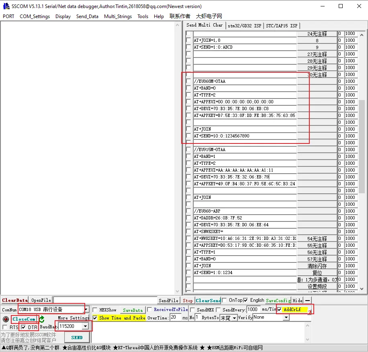Enable the HEXShow checkbox
The width and height of the screenshot is (368, 352).
(x=95, y=310)
